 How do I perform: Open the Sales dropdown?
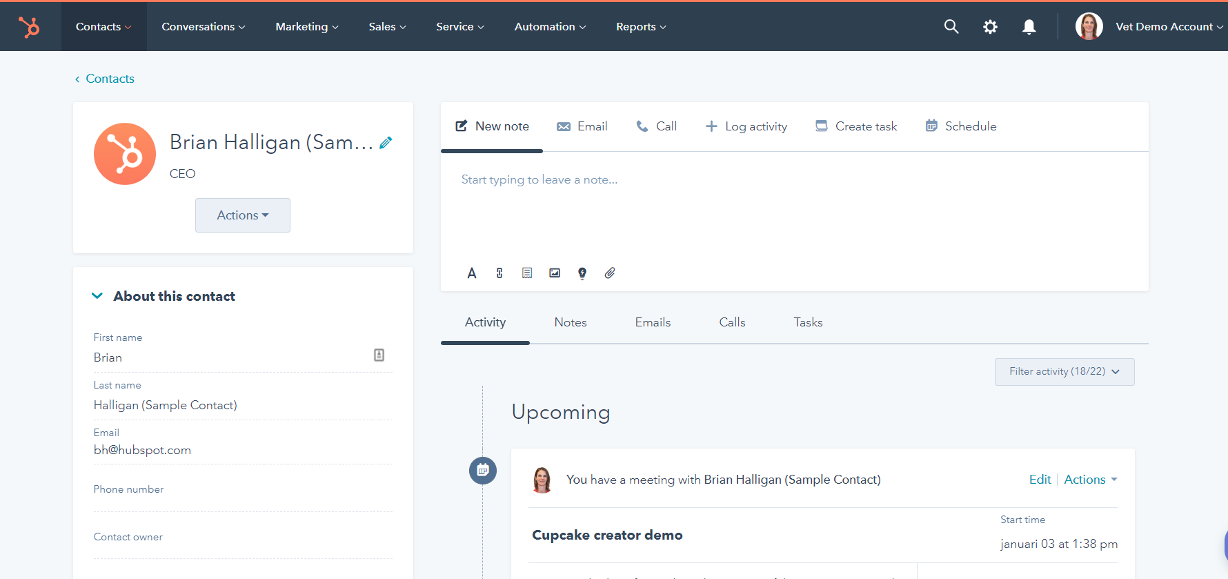[x=388, y=26]
